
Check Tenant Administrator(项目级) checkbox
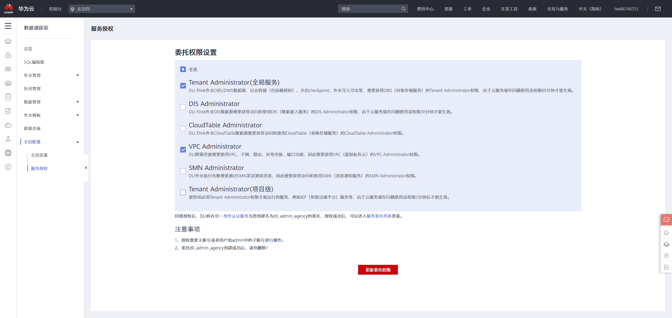(x=183, y=192)
